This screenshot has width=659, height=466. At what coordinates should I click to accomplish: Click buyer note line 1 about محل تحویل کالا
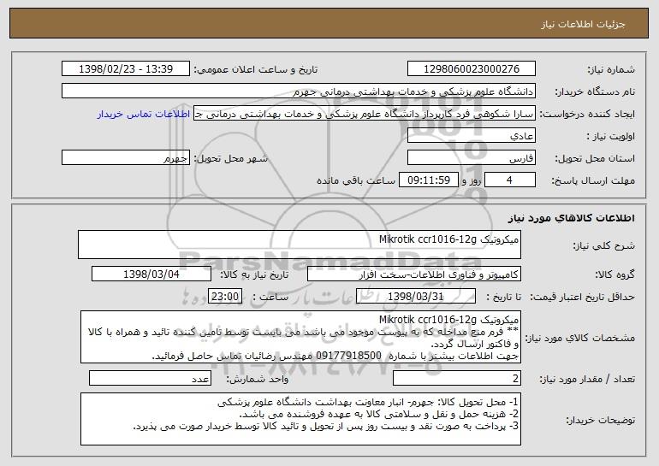(x=369, y=402)
